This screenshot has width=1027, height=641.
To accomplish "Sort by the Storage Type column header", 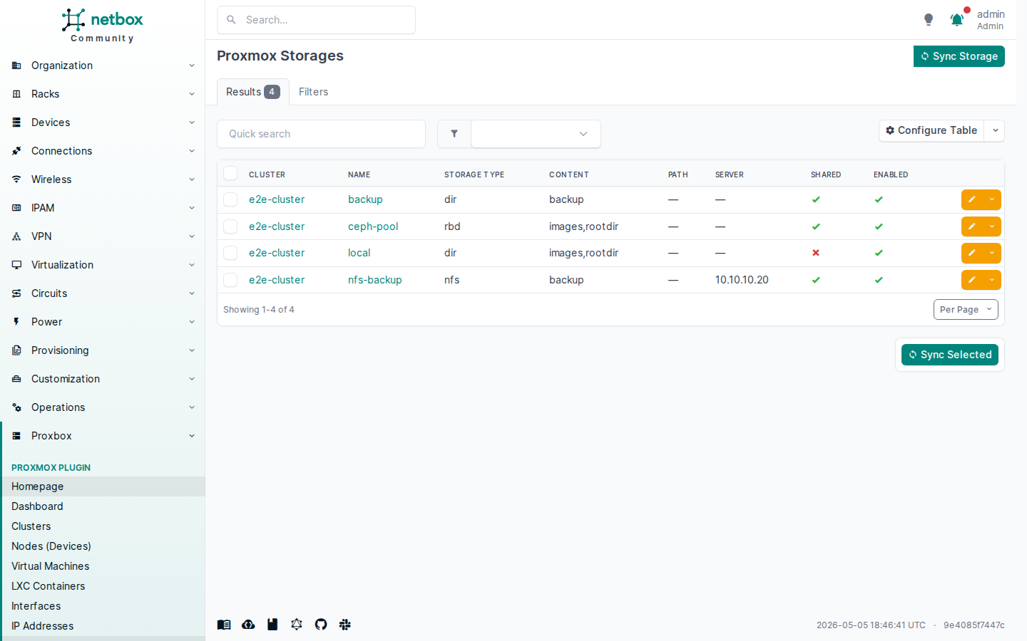I will 474,174.
